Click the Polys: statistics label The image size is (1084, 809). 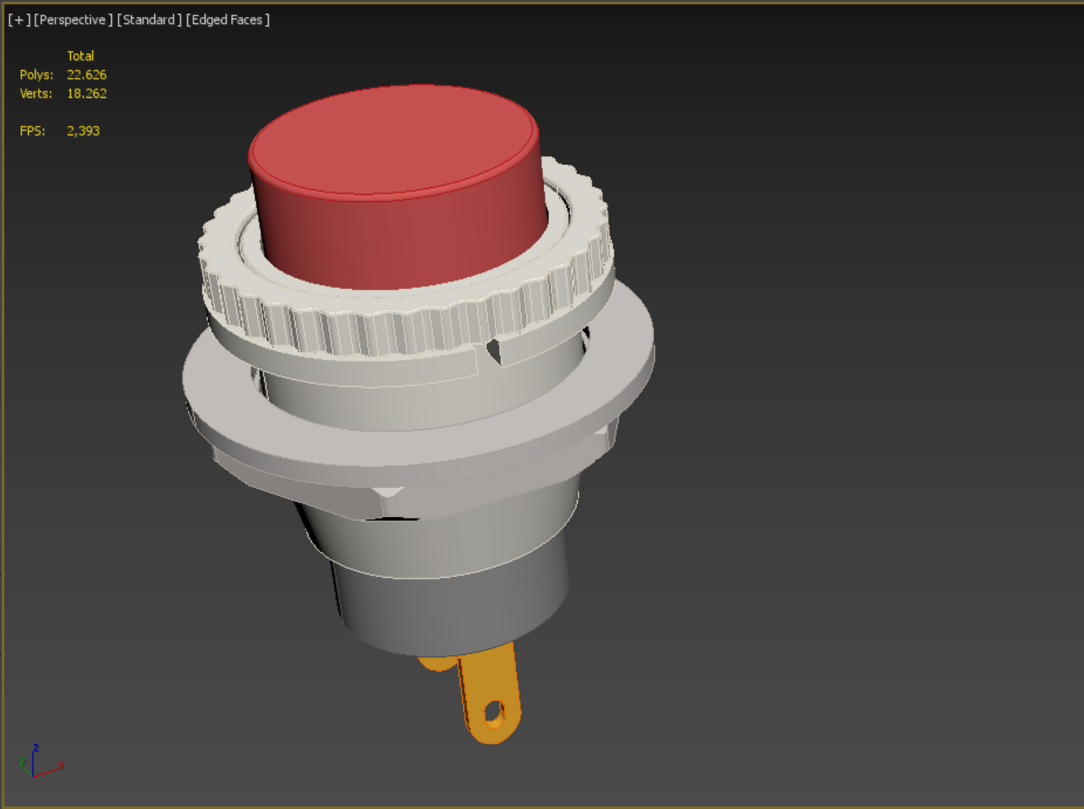click(36, 75)
